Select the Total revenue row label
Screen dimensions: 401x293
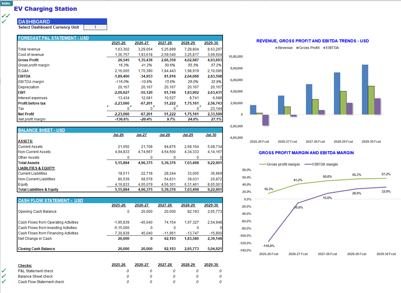[29, 49]
